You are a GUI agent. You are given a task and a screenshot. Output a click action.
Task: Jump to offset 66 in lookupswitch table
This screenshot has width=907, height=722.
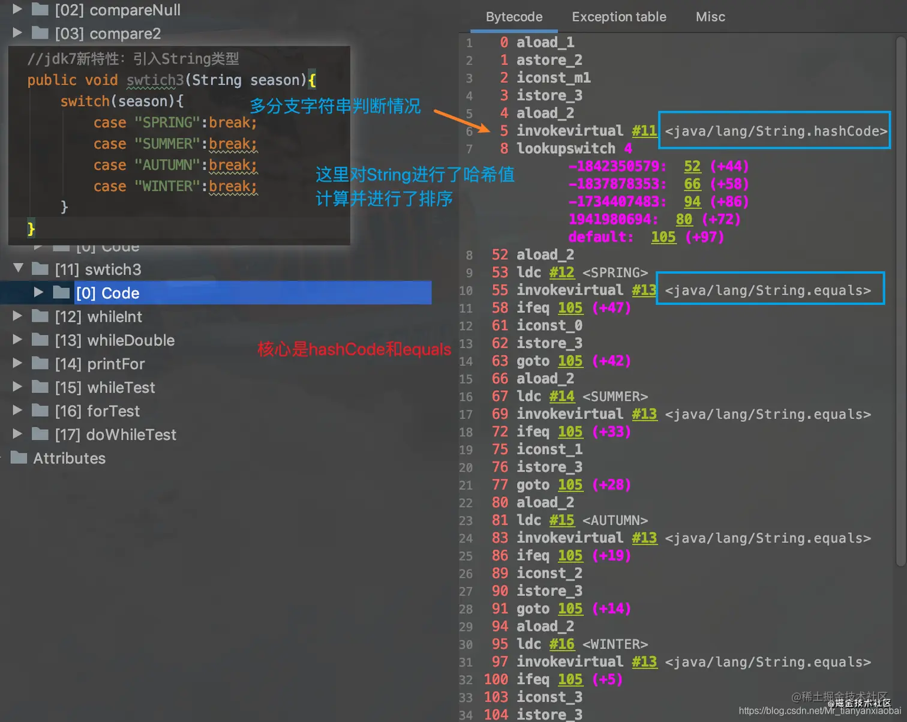[x=692, y=184]
